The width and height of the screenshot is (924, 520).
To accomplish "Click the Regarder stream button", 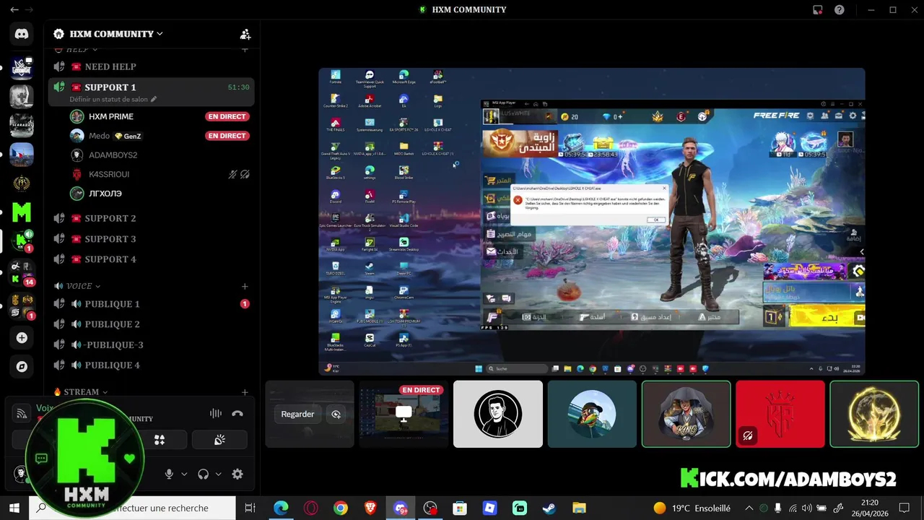I will point(297,415).
